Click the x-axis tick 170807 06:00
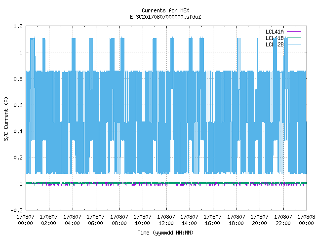Viewport: 316px width, 237px height. [x=95, y=220]
